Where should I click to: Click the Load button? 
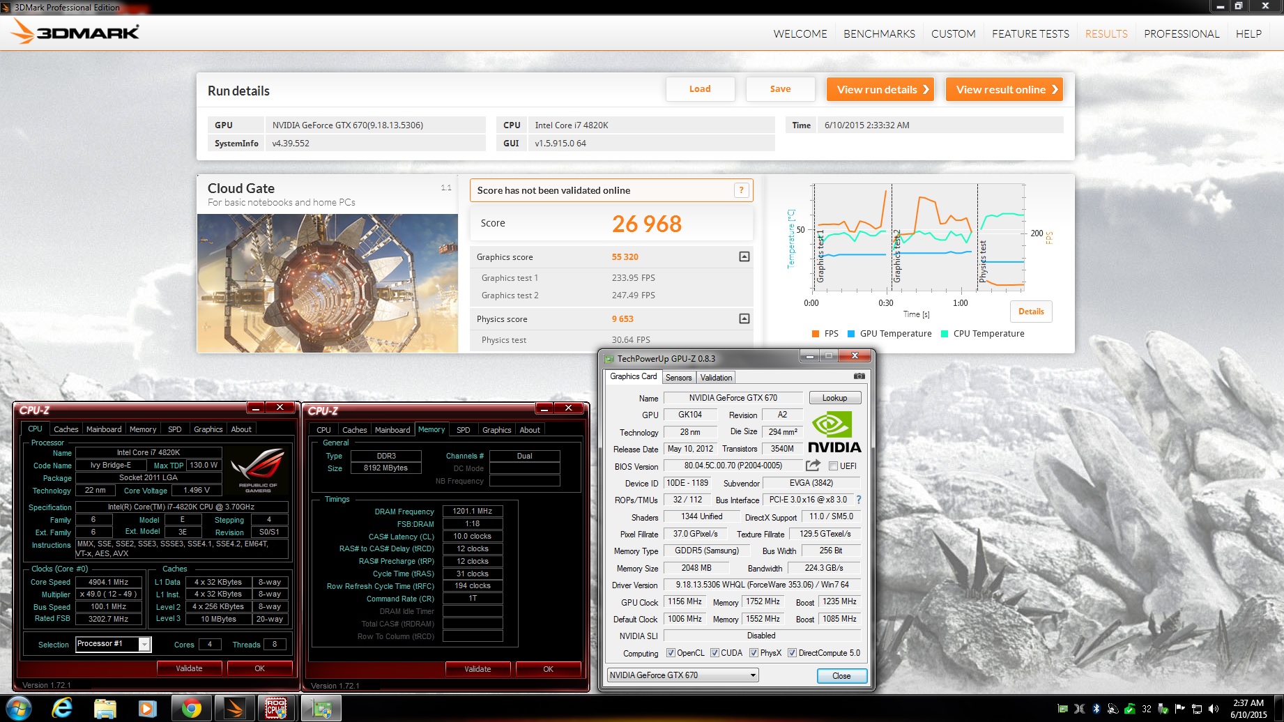tap(700, 89)
